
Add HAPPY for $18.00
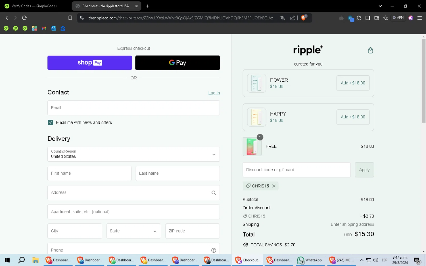353,117
